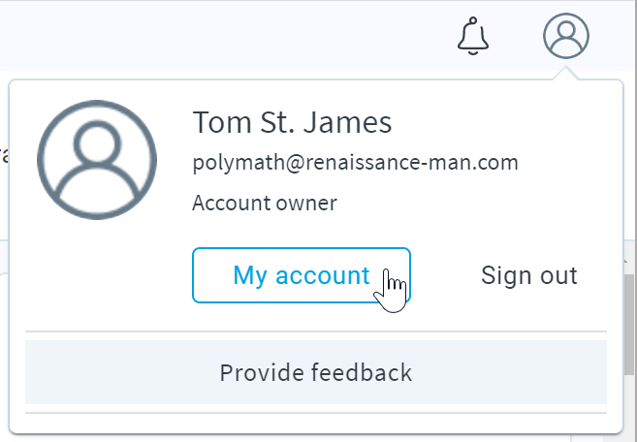Sign out of the account
637x442 pixels.
point(529,275)
